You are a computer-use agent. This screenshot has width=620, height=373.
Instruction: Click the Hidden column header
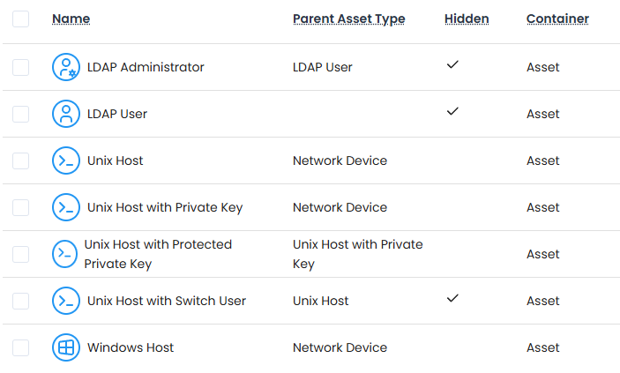pos(467,19)
